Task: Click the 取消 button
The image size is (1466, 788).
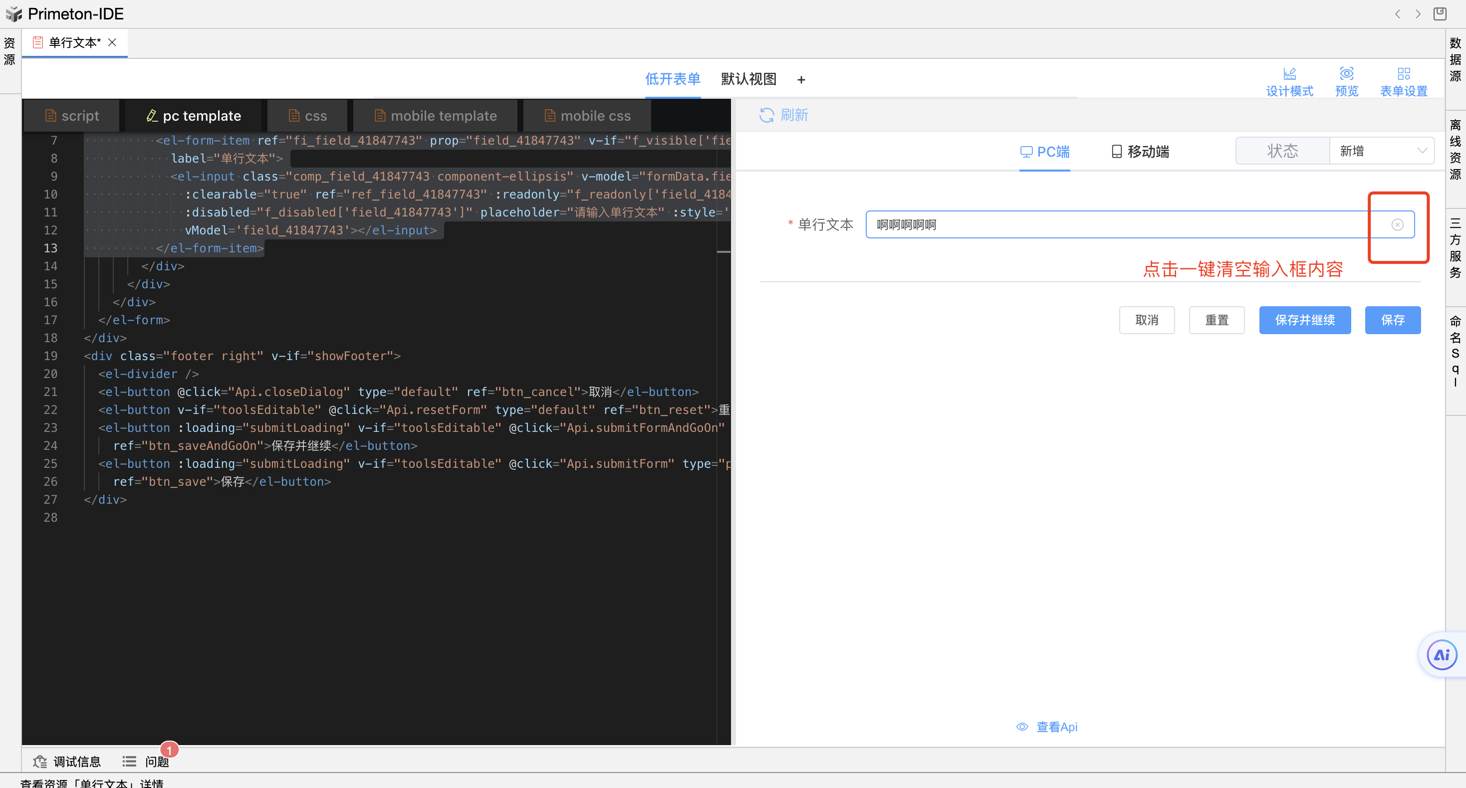Action: point(1146,320)
